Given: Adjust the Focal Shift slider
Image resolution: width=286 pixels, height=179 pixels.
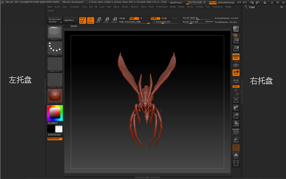Looking at the screenshot, I should click(x=198, y=18).
